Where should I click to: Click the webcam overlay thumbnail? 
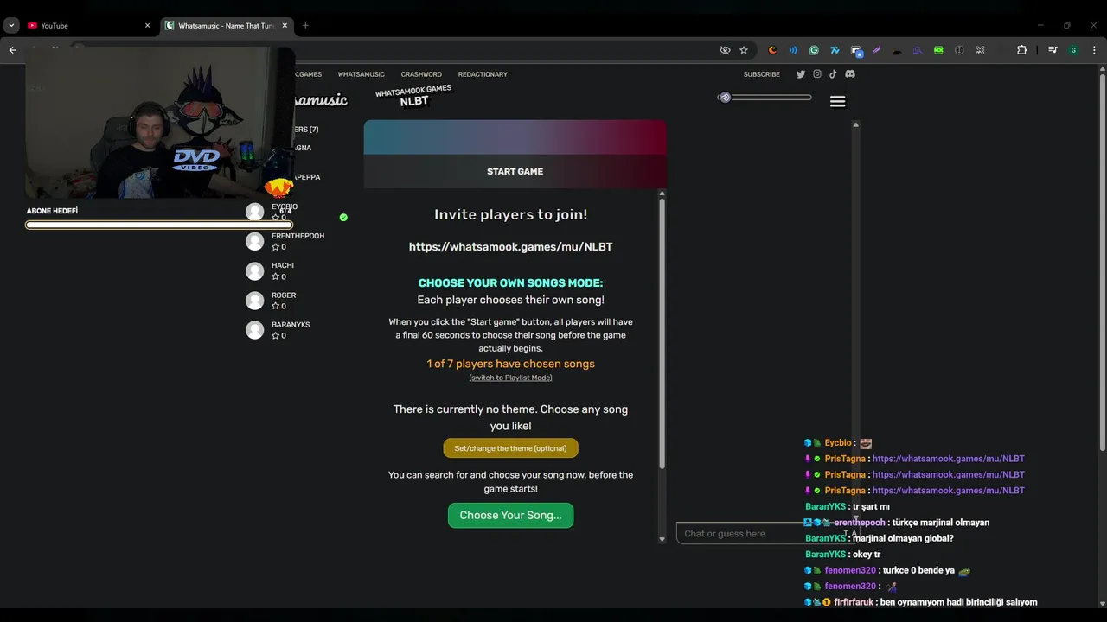click(x=160, y=121)
